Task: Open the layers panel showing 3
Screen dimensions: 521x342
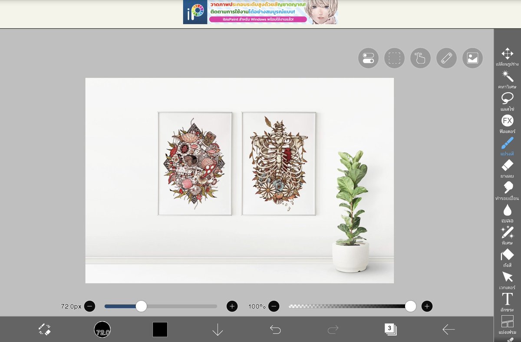Action: (390, 329)
